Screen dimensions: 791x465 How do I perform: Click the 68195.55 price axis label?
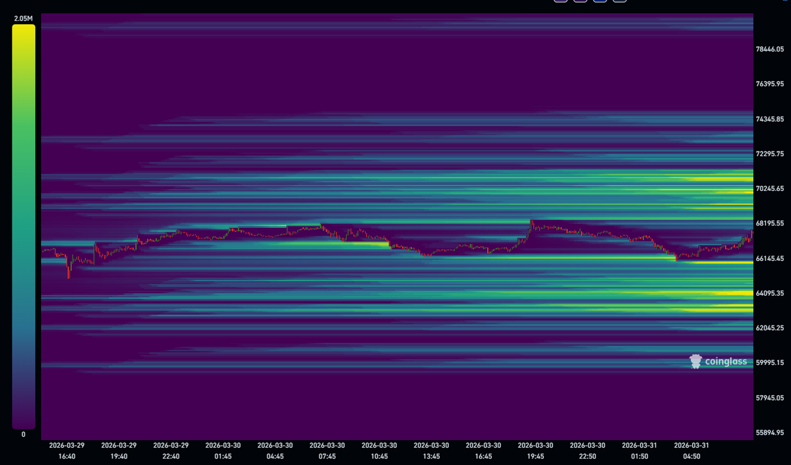(x=769, y=223)
